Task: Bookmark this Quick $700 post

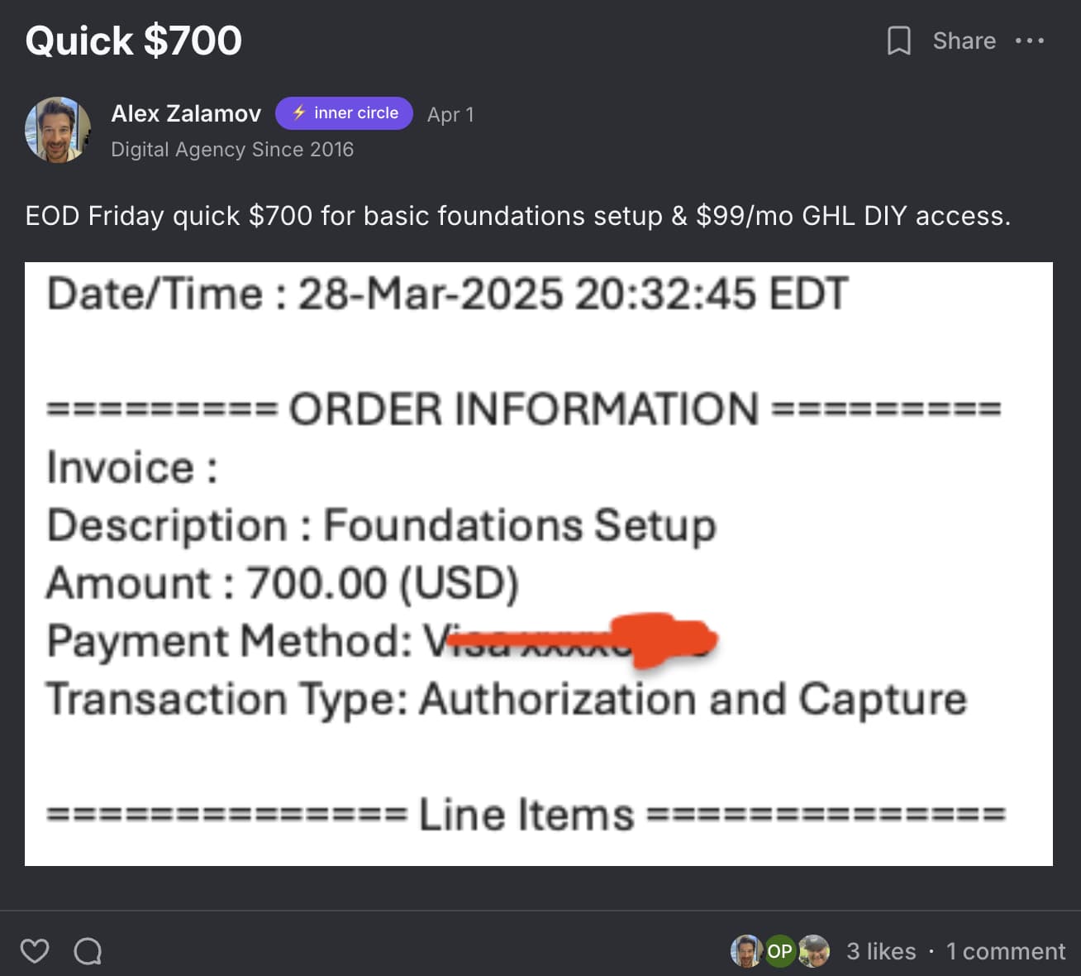Action: tap(898, 41)
